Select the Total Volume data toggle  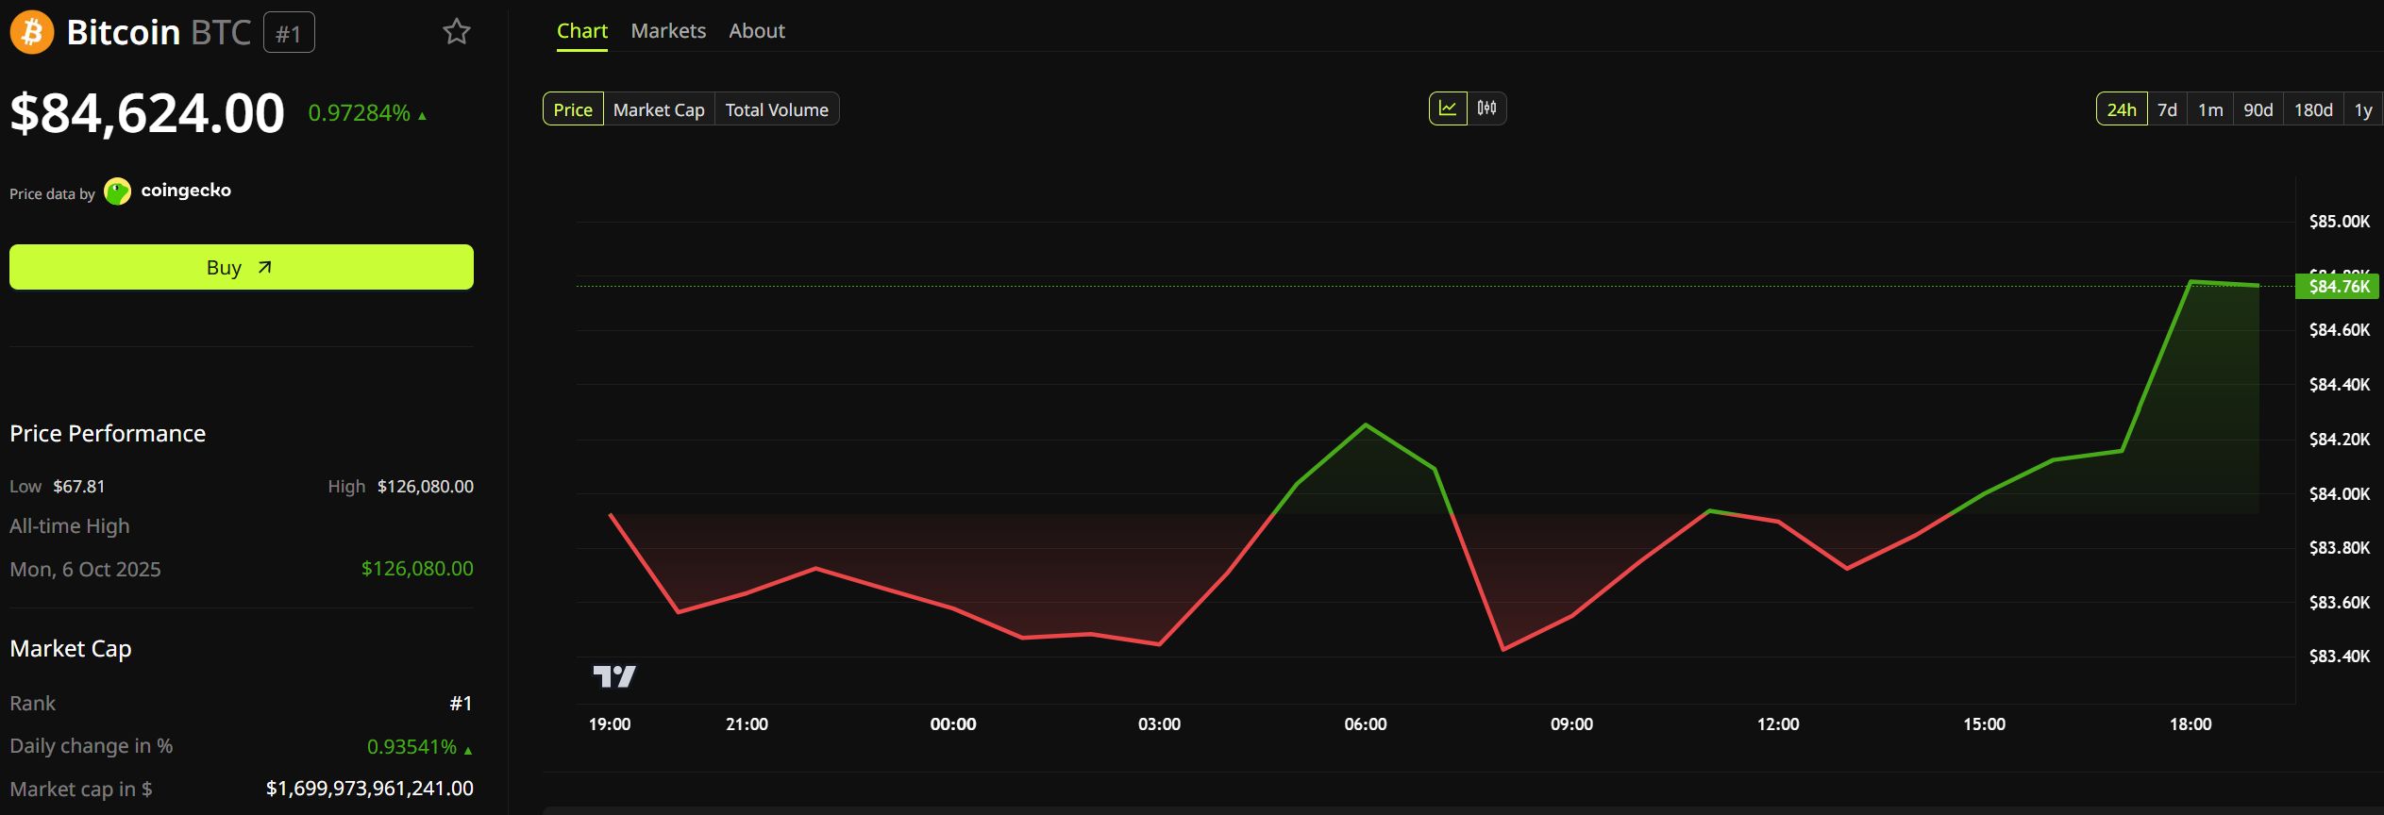[x=777, y=109]
